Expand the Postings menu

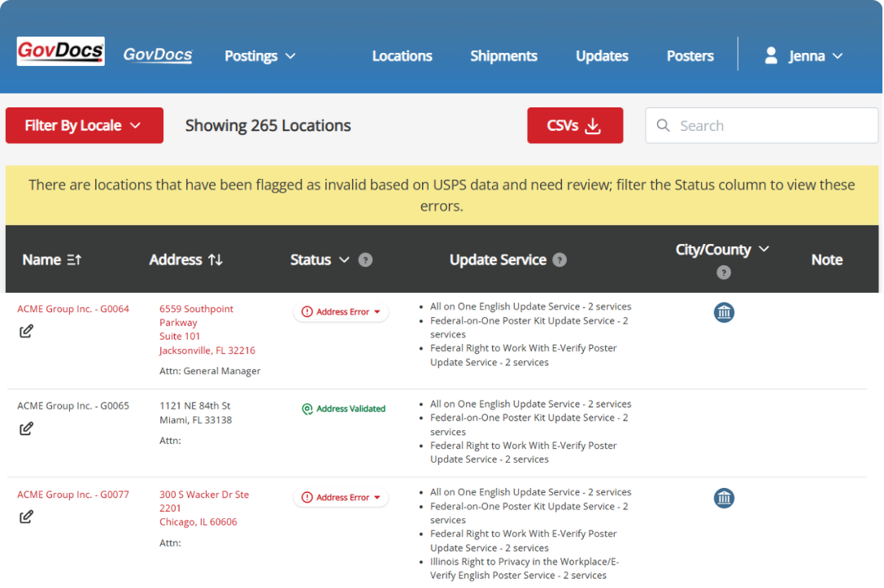260,56
